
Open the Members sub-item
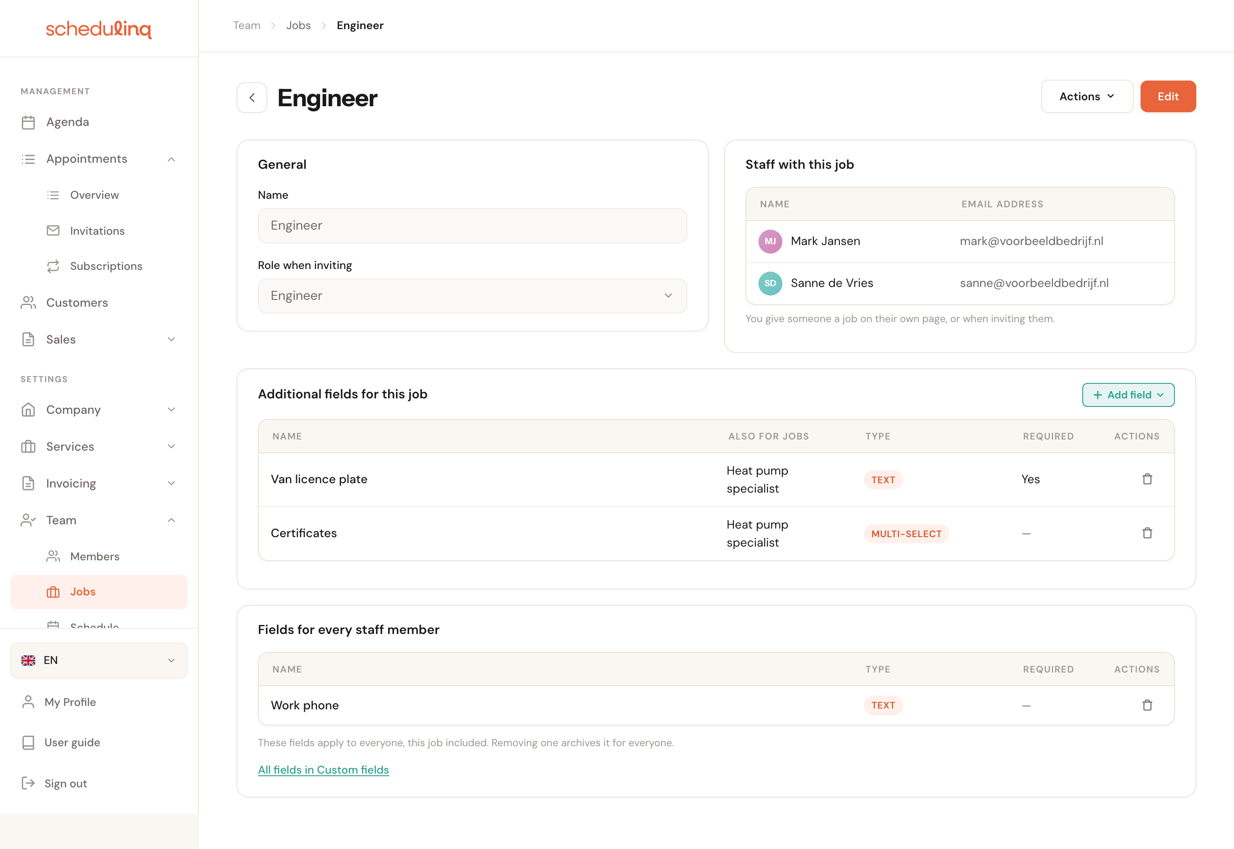[x=99, y=556]
